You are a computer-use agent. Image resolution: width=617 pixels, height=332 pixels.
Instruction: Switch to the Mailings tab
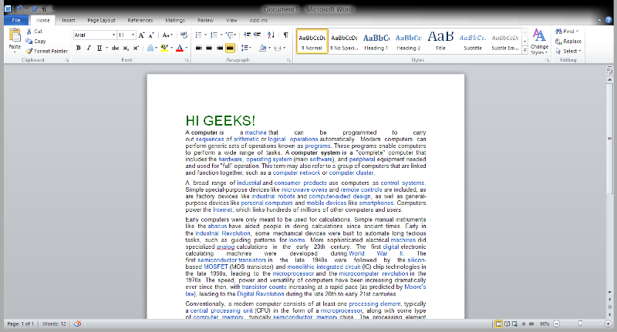pos(175,20)
